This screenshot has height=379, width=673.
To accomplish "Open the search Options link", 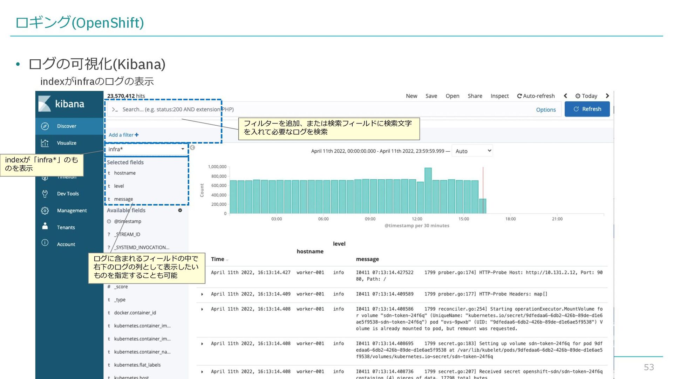I will pos(546,110).
